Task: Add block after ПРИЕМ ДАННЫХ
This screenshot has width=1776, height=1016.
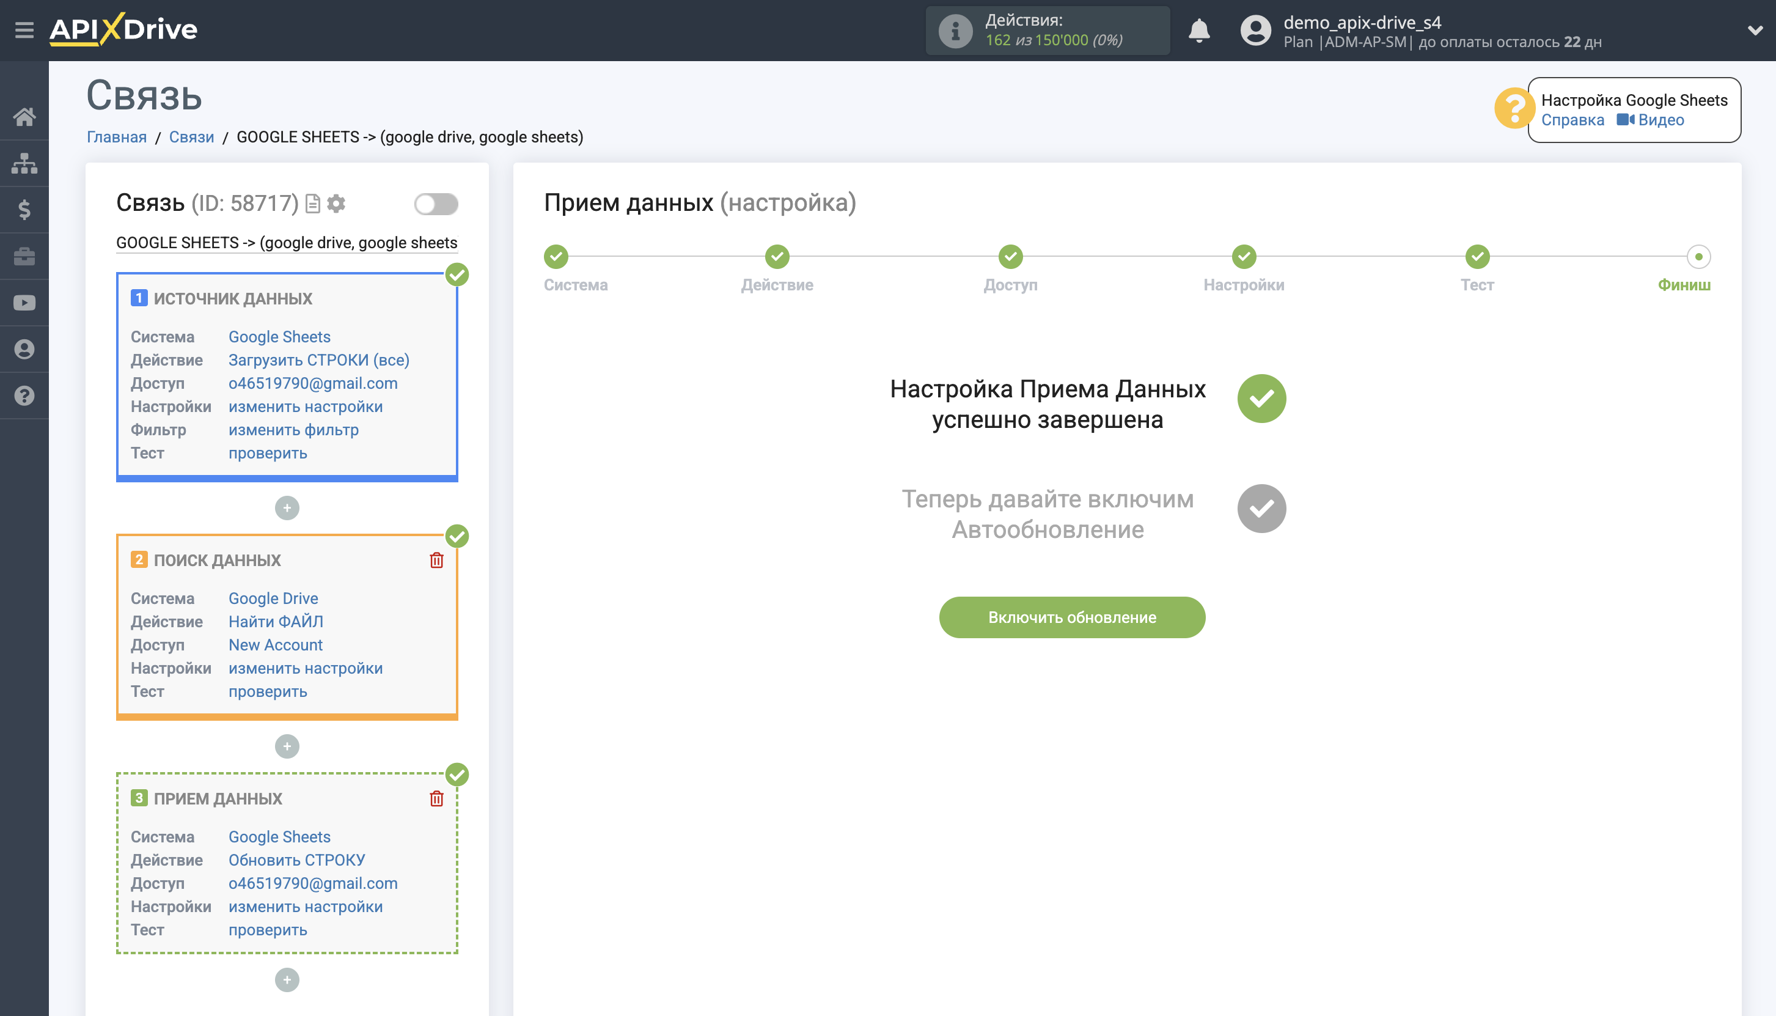Action: tap(287, 981)
